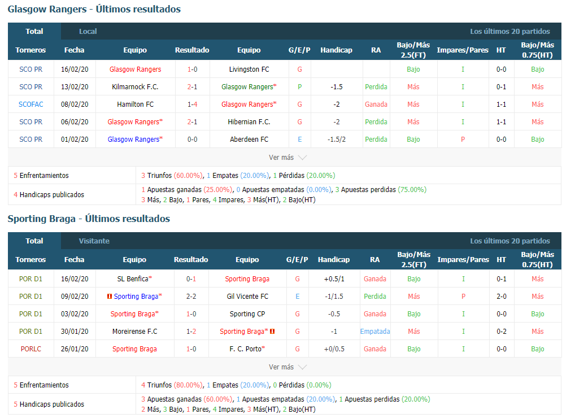Click the -1.5/2 handicap value
575x418 pixels.
tap(337, 140)
